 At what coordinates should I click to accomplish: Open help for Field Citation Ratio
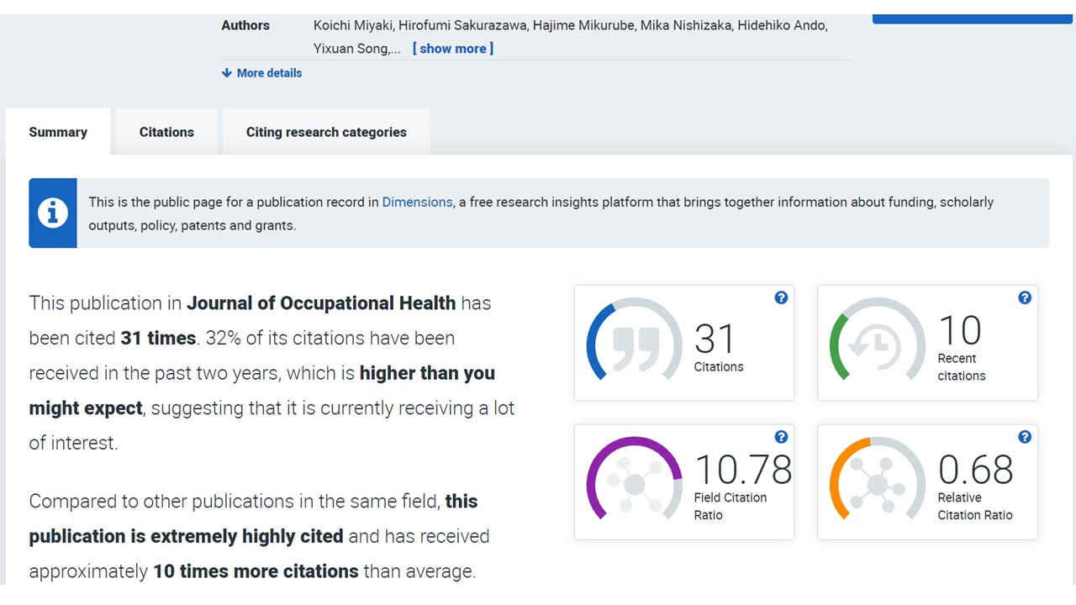pos(781,437)
